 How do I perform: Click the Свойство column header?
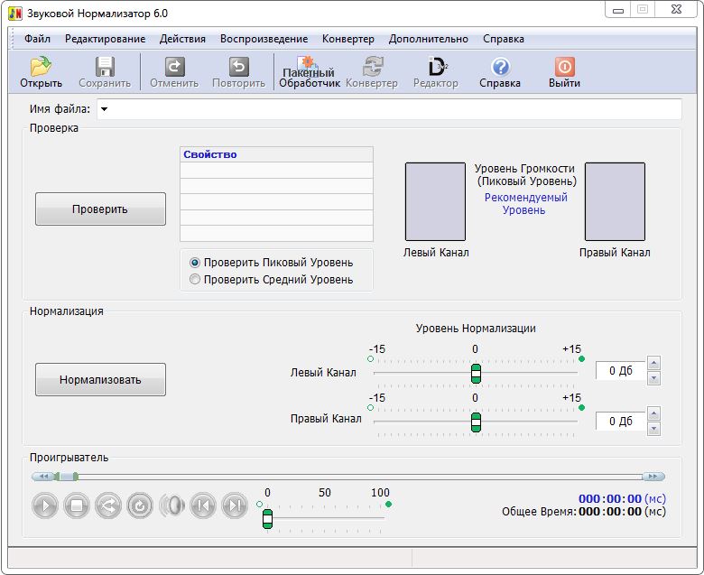[276, 154]
